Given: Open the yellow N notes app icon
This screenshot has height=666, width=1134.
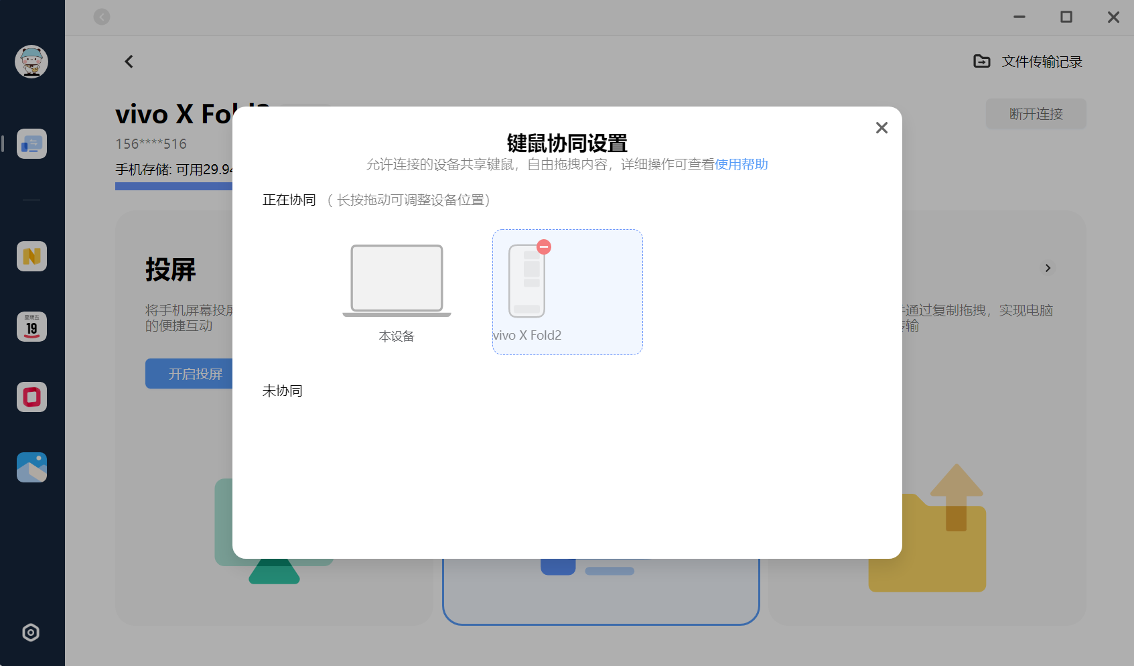Looking at the screenshot, I should click(x=31, y=256).
